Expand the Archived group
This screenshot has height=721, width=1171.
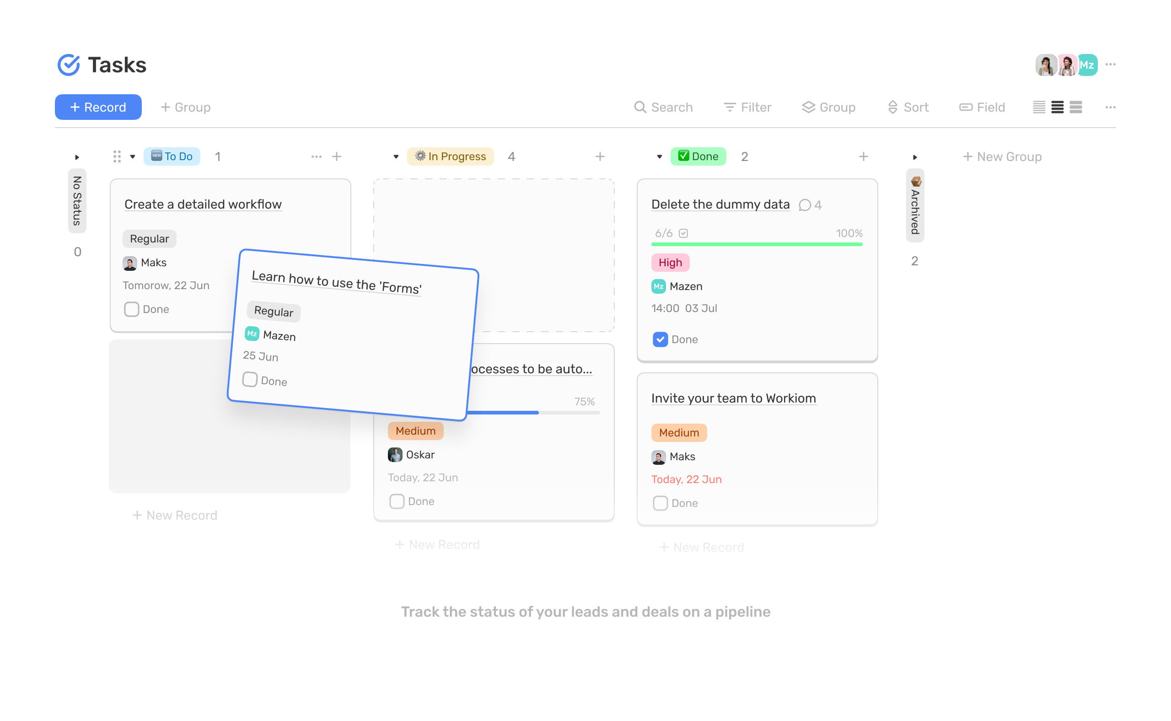915,157
